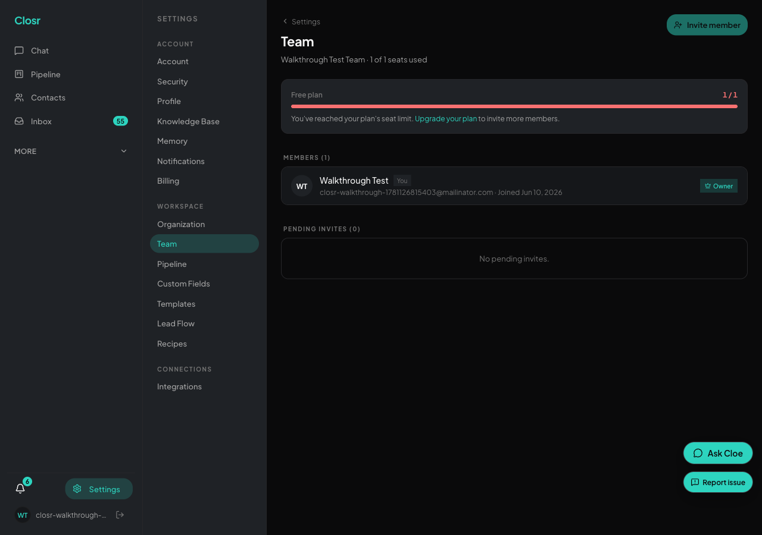Click the WT member avatar
The height and width of the screenshot is (535, 762).
pos(302,186)
